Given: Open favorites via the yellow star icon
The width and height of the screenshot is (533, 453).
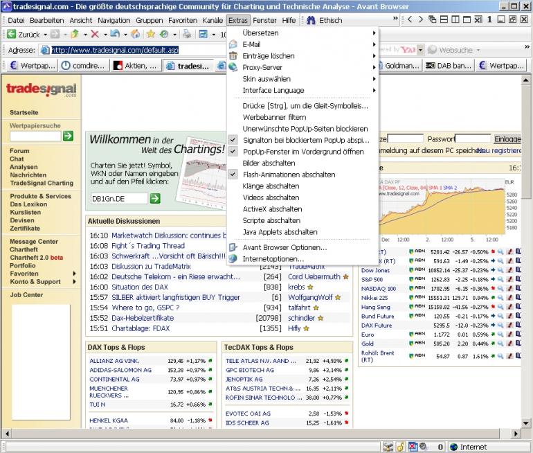Looking at the screenshot, I should click(151, 34).
